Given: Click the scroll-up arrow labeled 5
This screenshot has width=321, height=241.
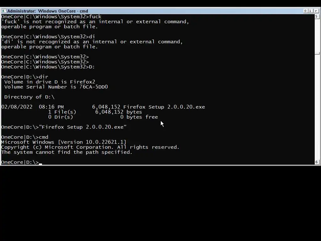Looking at the screenshot, I should click(x=317, y=16).
